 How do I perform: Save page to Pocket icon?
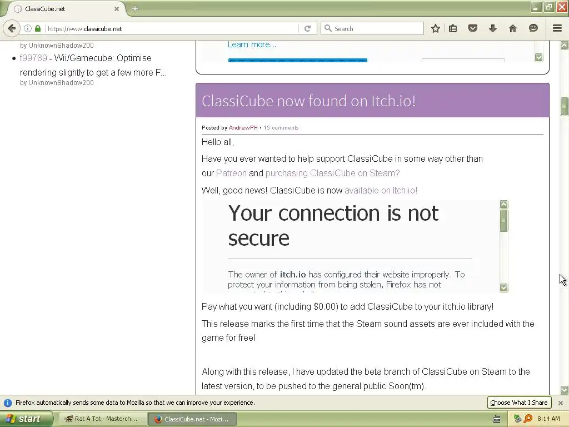(472, 28)
